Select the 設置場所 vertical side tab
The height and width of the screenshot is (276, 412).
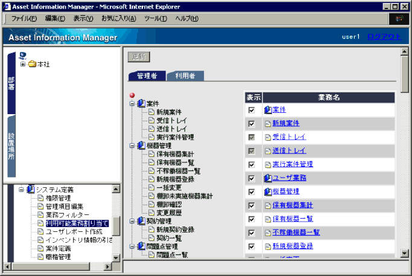tap(11, 146)
